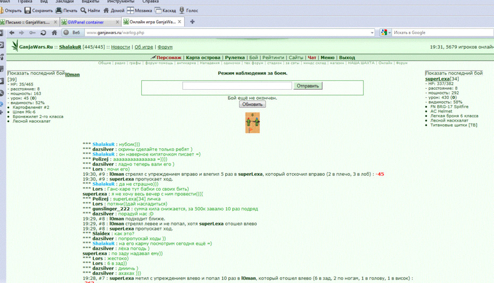The image size is (494, 283).
Task: Open the Бой section
Action: [x=253, y=57]
